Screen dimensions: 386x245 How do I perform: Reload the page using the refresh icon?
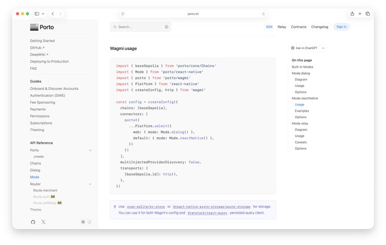click(x=263, y=14)
